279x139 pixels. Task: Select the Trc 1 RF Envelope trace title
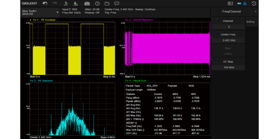(44, 20)
